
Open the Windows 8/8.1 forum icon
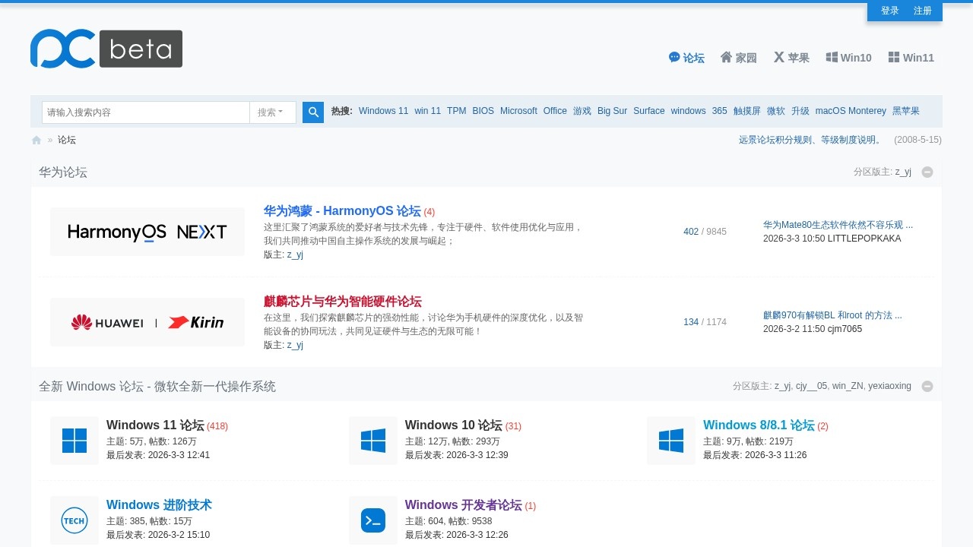pyautogui.click(x=671, y=441)
